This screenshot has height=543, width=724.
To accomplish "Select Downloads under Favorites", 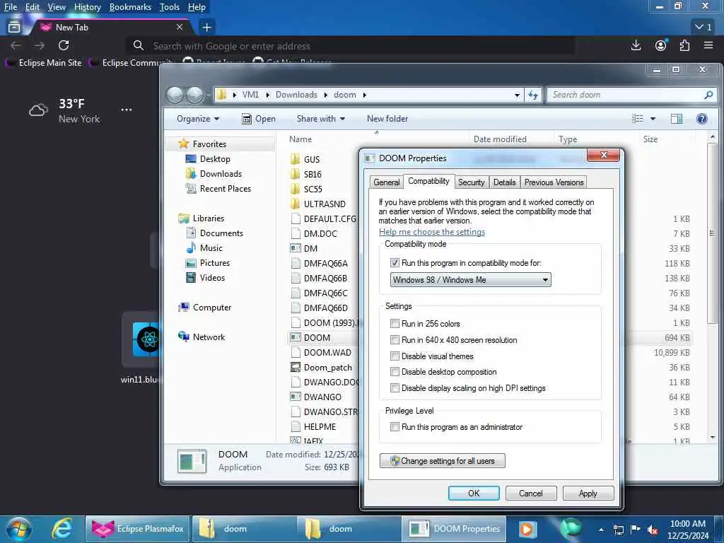I will click(x=221, y=174).
